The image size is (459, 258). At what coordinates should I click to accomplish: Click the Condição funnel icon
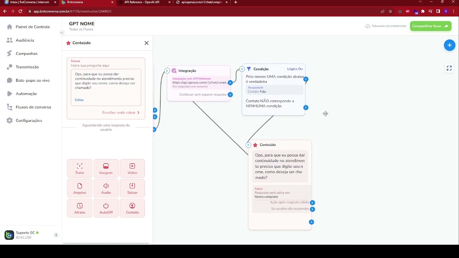pos(249,69)
